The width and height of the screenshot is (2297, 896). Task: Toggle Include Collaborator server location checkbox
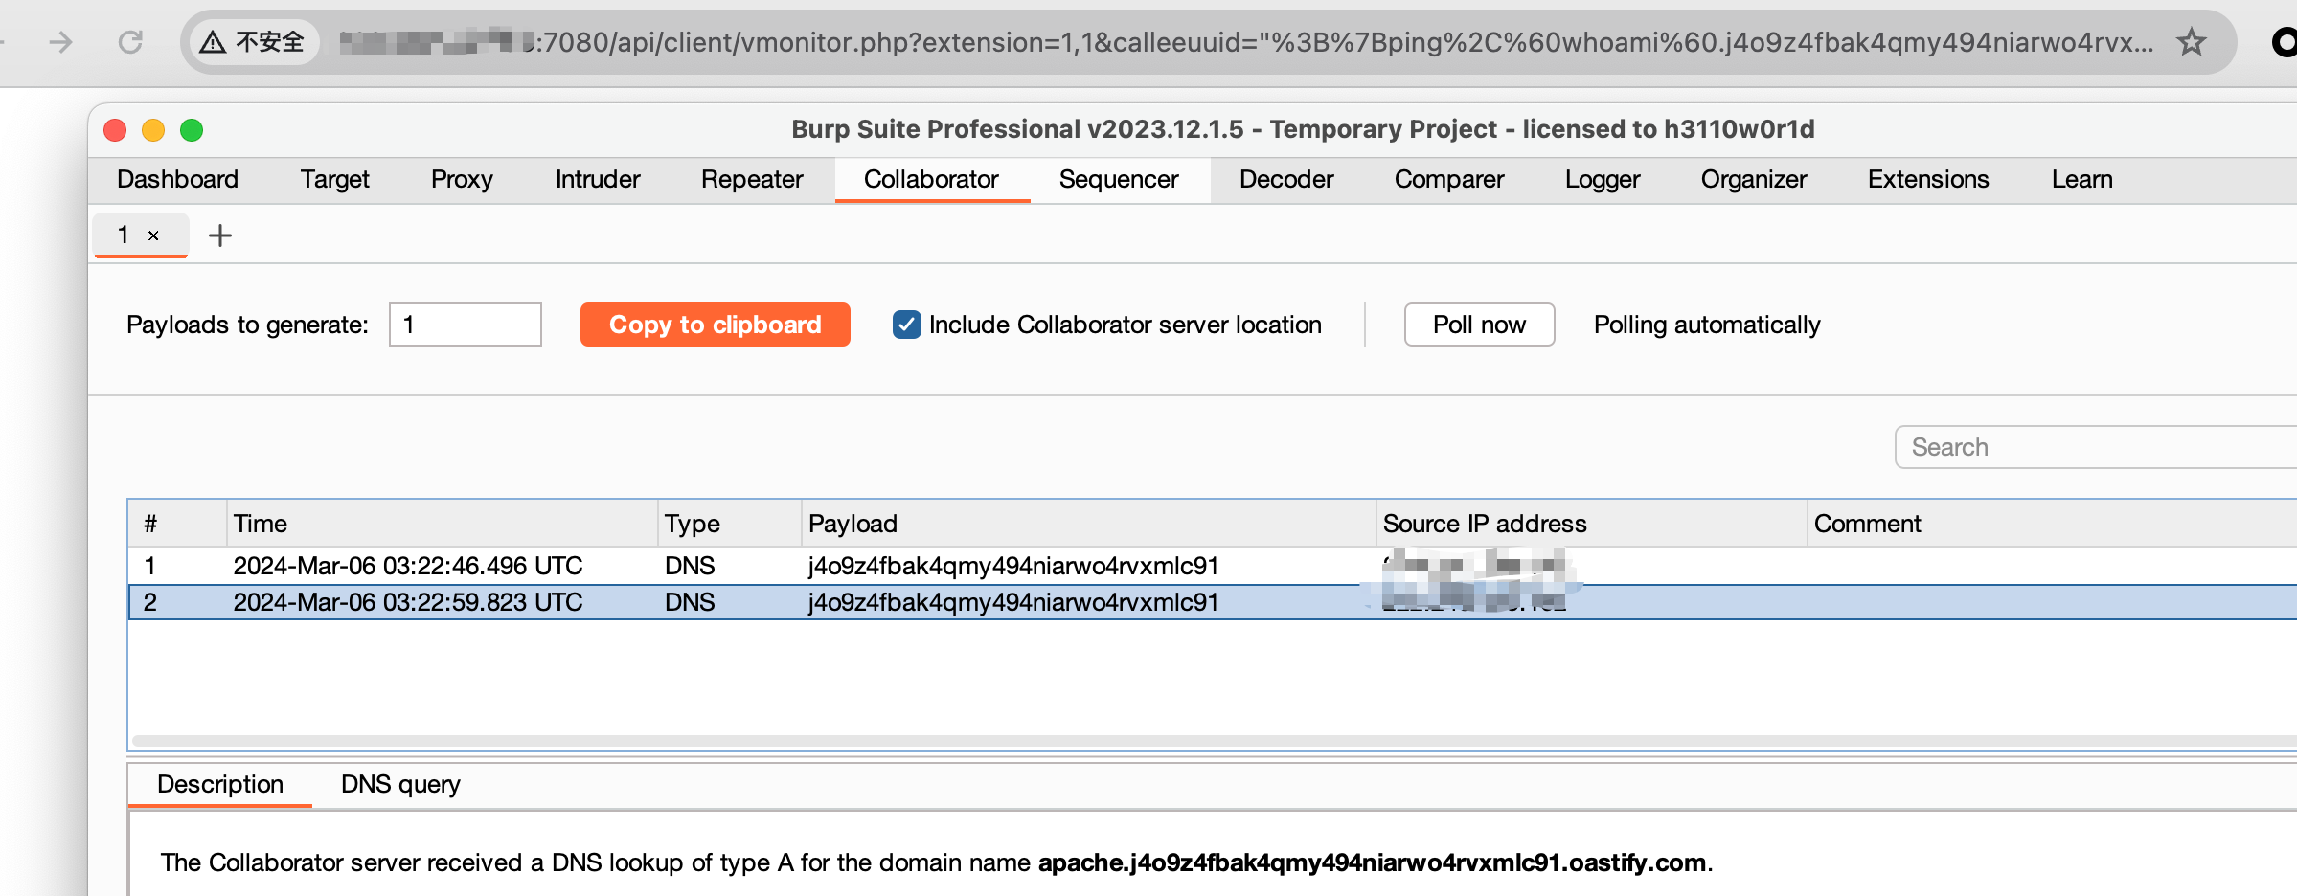pos(906,325)
